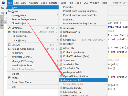Click the HTML File icon
The width and height of the screenshot is (128, 96).
(x=61, y=48)
